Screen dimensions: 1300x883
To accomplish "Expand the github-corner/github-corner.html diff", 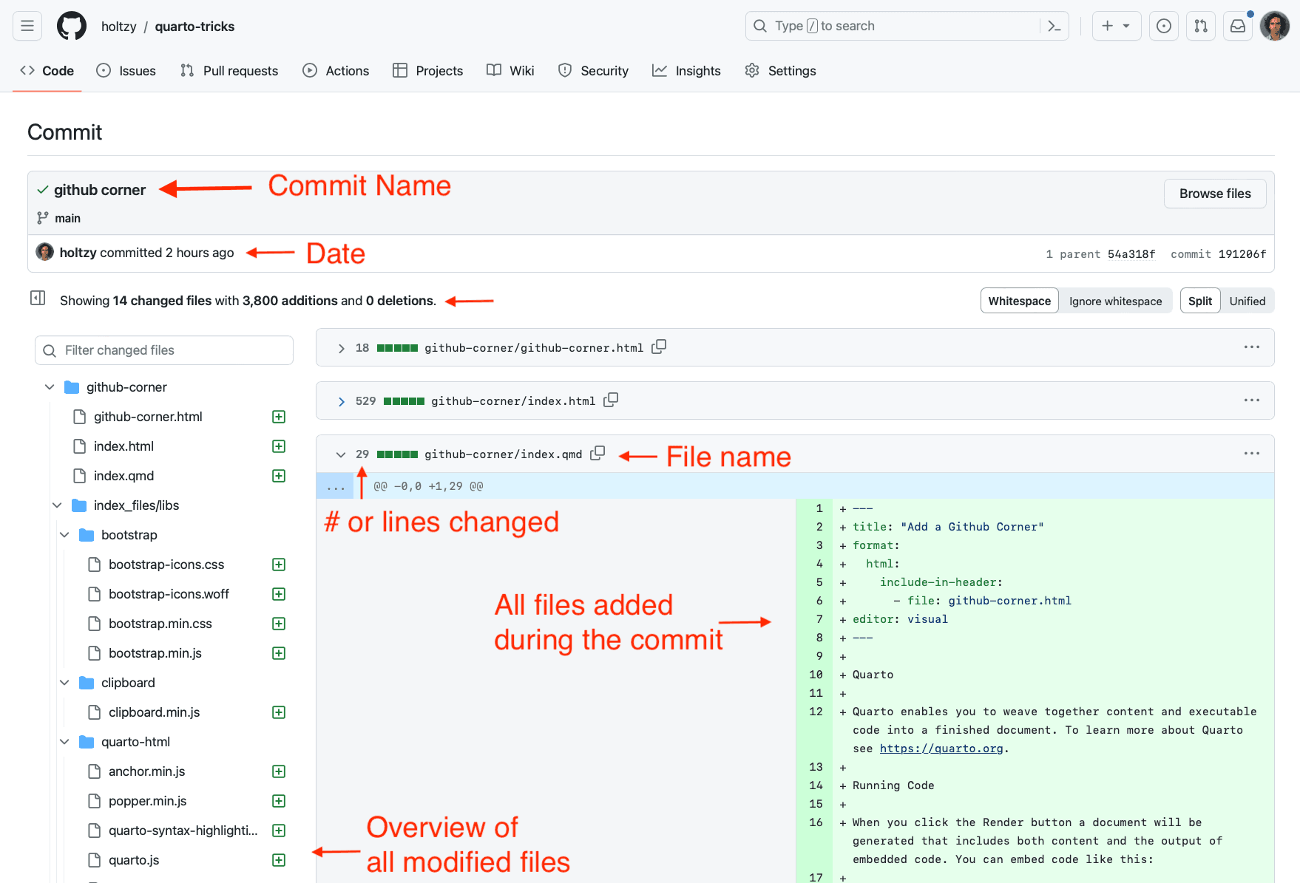I will pyautogui.click(x=341, y=348).
